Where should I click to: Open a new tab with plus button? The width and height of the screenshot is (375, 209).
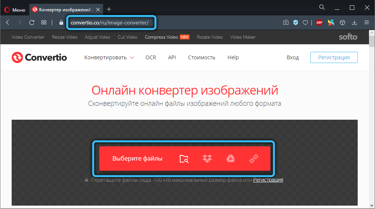tap(109, 9)
